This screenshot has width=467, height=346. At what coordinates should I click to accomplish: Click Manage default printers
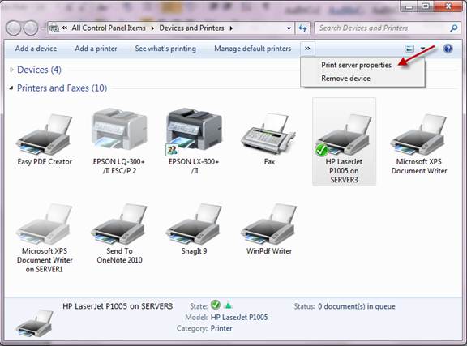[253, 49]
